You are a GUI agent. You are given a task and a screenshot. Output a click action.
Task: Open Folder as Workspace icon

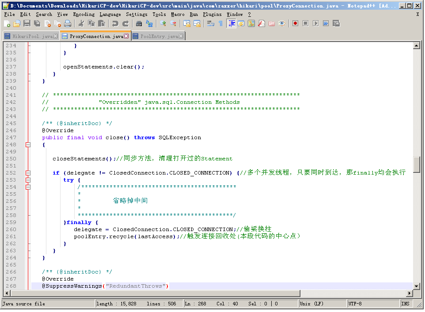click(272, 24)
